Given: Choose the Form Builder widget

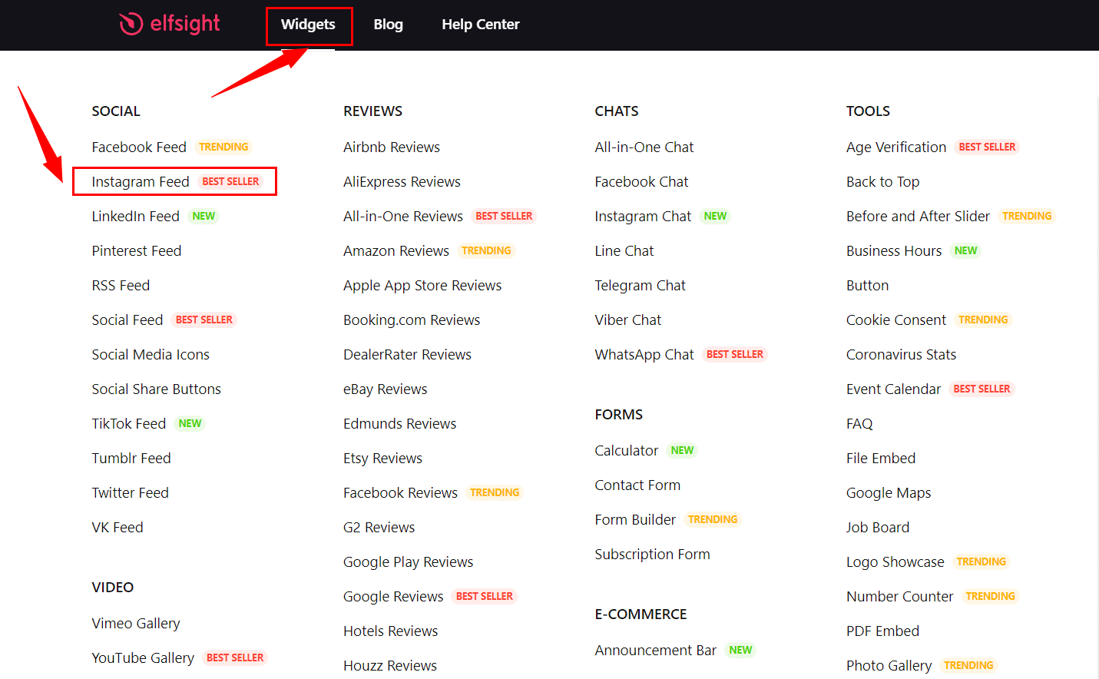Looking at the screenshot, I should tap(635, 519).
